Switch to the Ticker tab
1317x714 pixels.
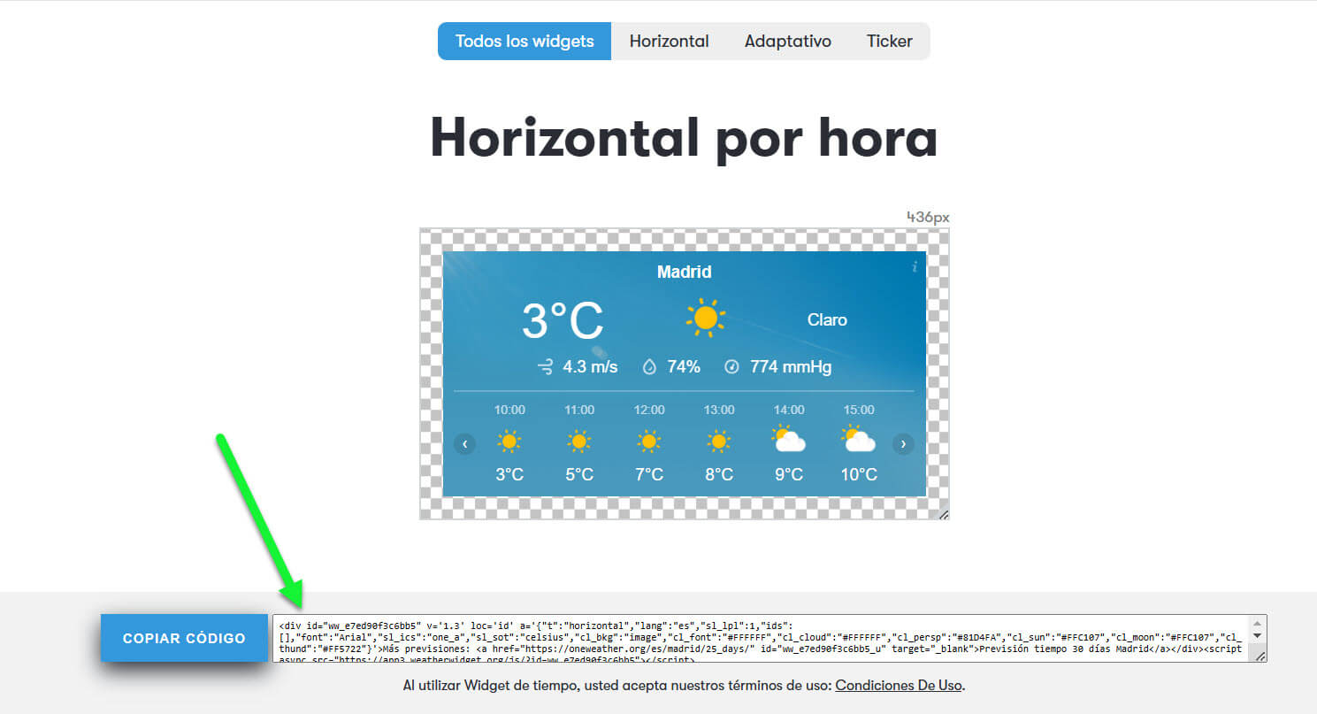pyautogui.click(x=889, y=42)
